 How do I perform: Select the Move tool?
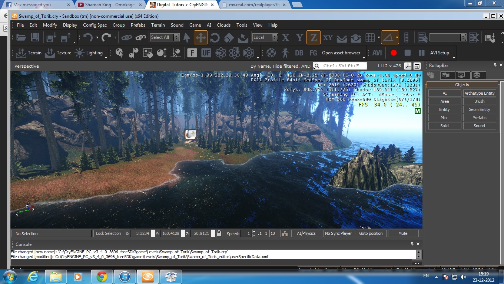[x=201, y=37]
